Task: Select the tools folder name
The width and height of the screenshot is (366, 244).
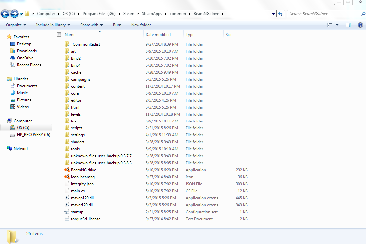Action: click(x=75, y=149)
